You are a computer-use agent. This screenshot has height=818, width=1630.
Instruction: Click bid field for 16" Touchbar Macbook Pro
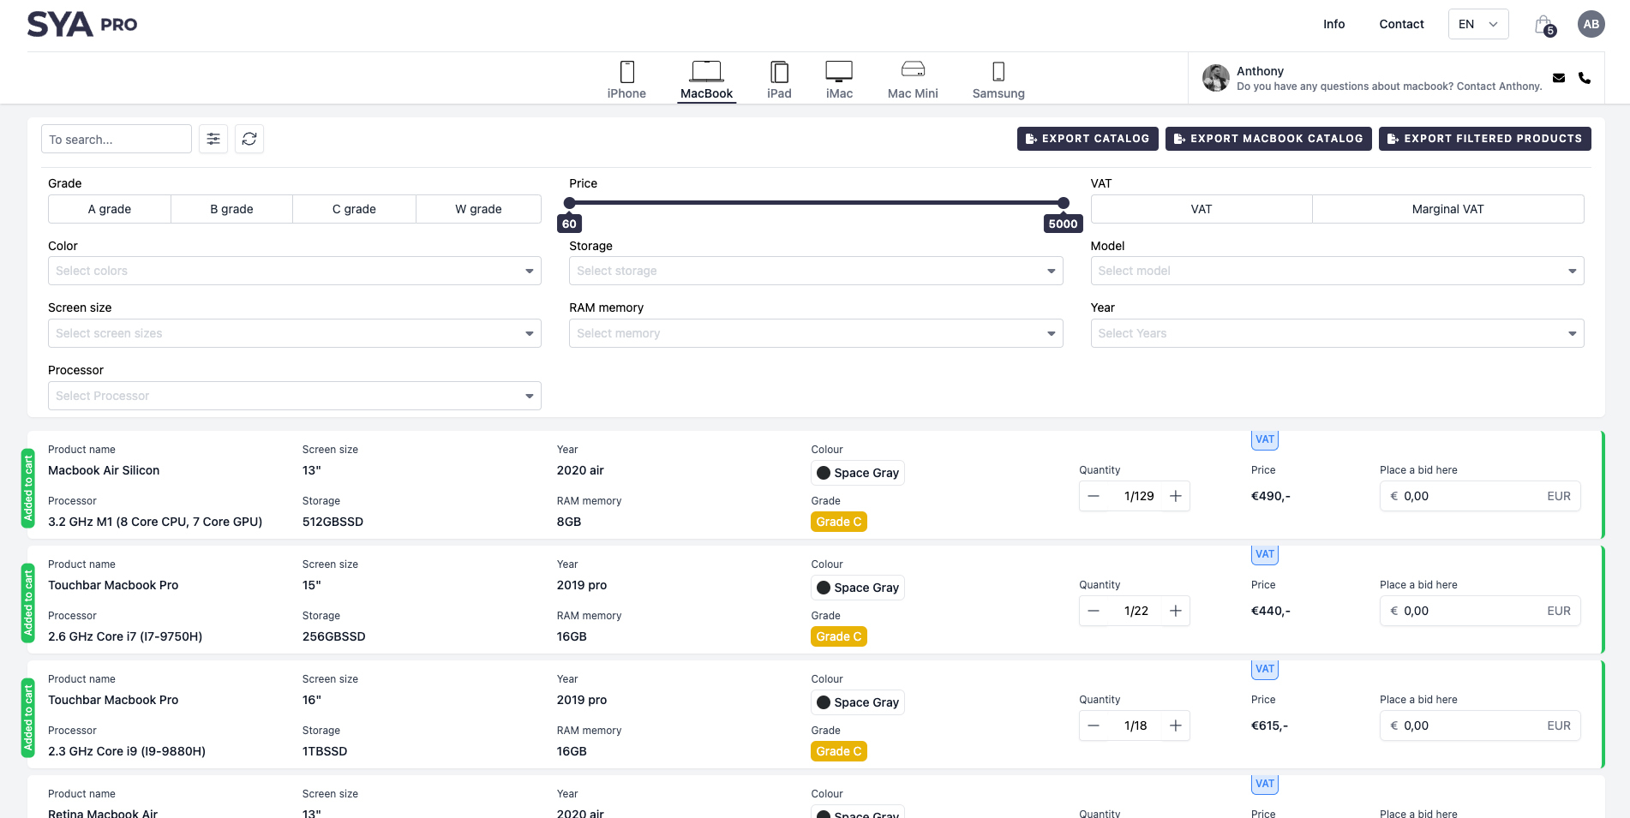click(1480, 725)
